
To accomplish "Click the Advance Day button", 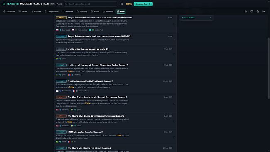I will point(143,4).
